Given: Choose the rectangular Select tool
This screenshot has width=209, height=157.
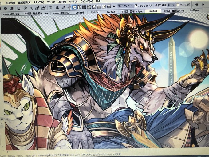Looking at the screenshot, I should pyautogui.click(x=19, y=8).
